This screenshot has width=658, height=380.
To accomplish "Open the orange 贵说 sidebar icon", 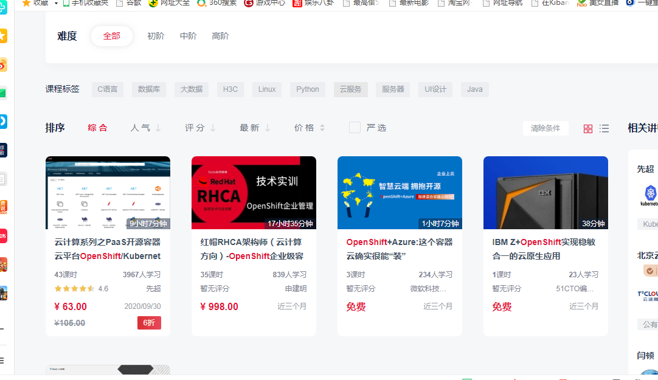I will tap(3, 207).
